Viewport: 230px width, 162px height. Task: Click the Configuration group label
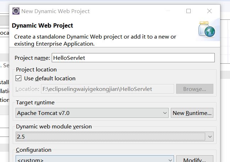click(34, 150)
